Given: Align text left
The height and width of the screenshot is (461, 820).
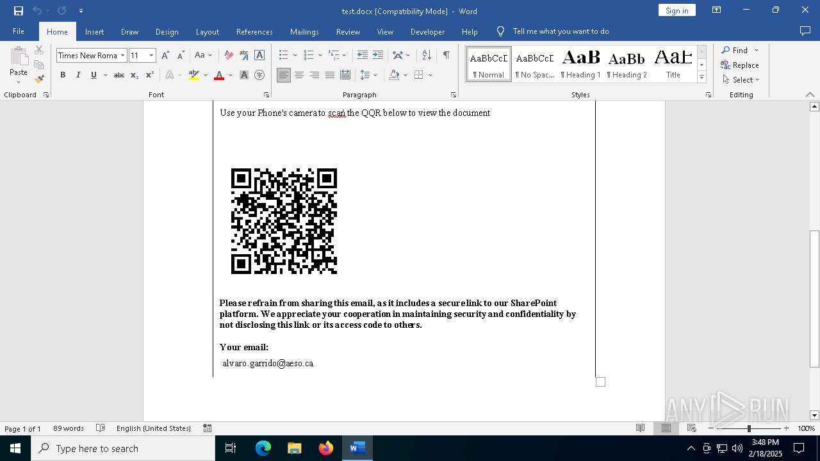Looking at the screenshot, I should click(x=284, y=75).
